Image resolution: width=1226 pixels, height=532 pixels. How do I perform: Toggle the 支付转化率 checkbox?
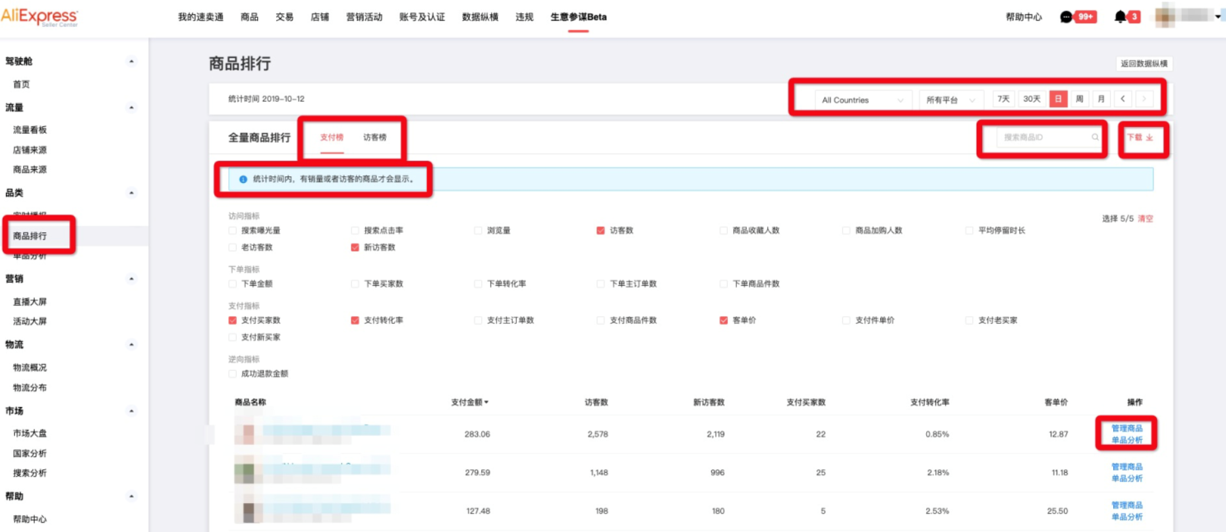355,321
